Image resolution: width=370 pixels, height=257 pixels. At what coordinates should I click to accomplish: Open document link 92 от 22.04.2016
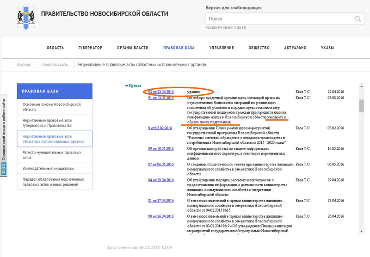pos(160,92)
